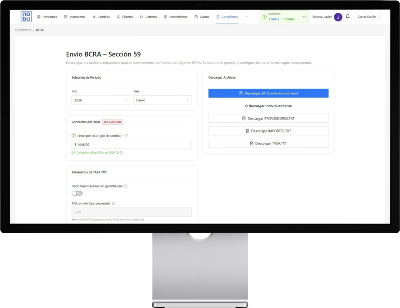This screenshot has height=308, width=400.
Task: Toggle Hubo financiaciones sin garantía real switch
Action: (x=77, y=193)
